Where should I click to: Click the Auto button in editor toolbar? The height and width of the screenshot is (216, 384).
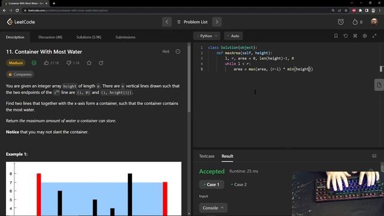pyautogui.click(x=233, y=36)
